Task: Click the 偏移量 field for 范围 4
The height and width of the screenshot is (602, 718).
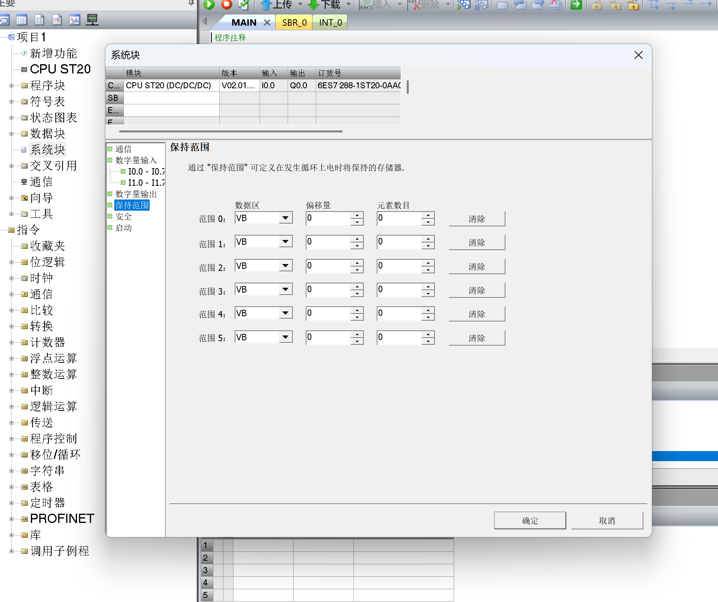Action: coord(328,313)
